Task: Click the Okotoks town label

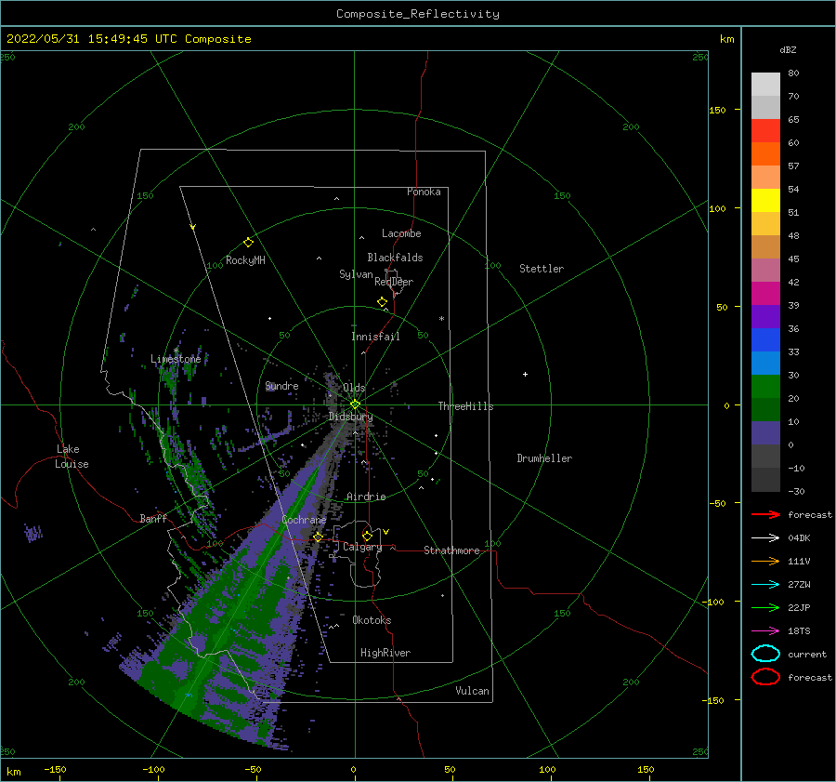Action: click(372, 620)
